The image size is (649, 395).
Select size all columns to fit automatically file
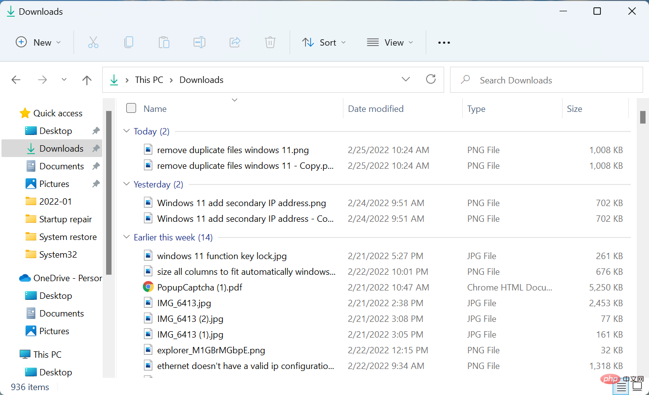click(247, 272)
